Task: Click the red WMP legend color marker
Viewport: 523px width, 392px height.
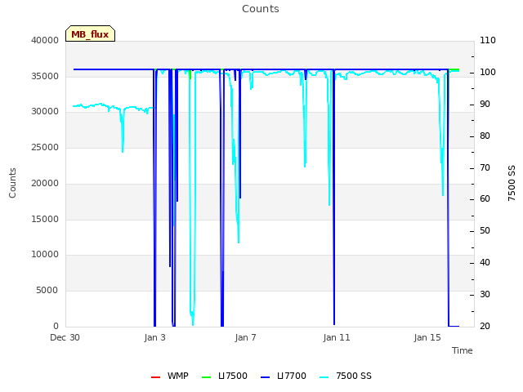Action: (156, 377)
